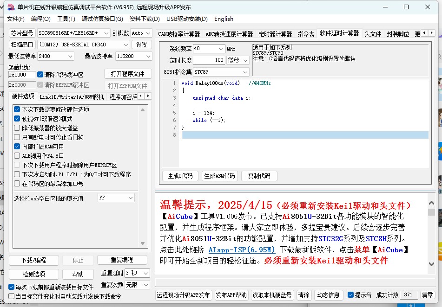Uncheck 使能6T(双倍速)模式
Image resolution: width=442 pixels, height=307 pixels.
[x=17, y=119]
